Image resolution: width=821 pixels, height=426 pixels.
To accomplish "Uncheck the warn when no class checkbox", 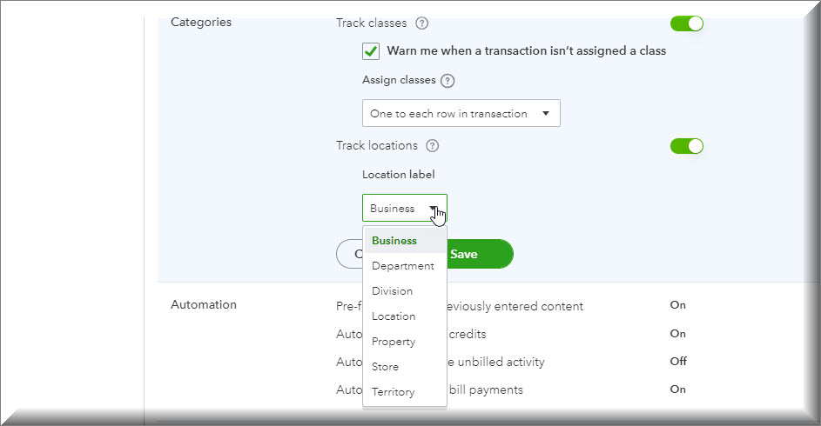I will coord(372,51).
